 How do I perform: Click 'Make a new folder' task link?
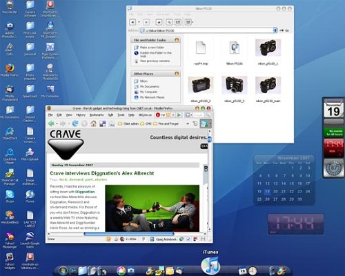point(152,47)
